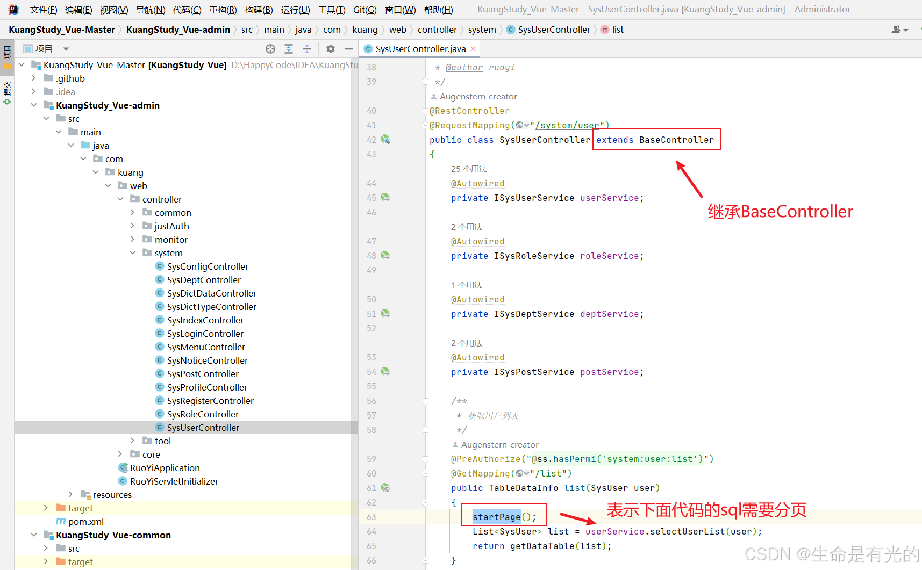
Task: Click gutter icon on line 42 class declaration
Action: [x=385, y=139]
